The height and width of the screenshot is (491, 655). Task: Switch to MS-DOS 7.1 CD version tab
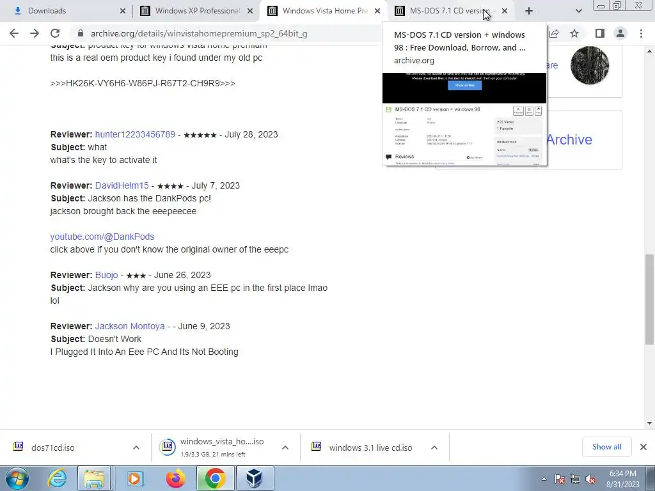451,11
